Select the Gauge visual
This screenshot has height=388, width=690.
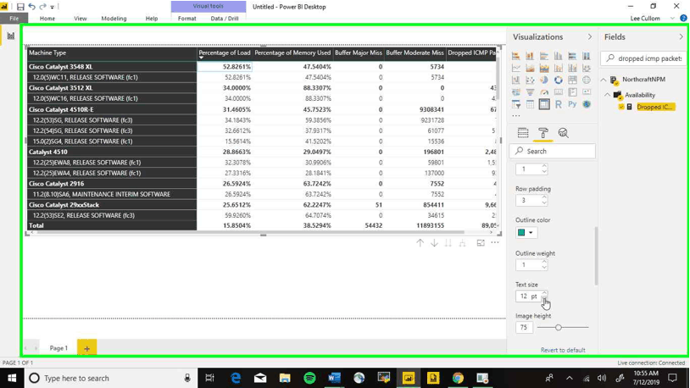544,92
